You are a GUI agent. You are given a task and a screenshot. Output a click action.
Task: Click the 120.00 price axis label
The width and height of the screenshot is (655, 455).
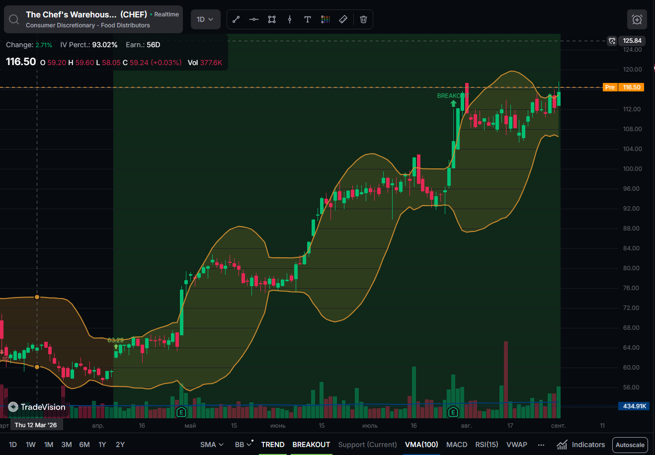(x=632, y=70)
